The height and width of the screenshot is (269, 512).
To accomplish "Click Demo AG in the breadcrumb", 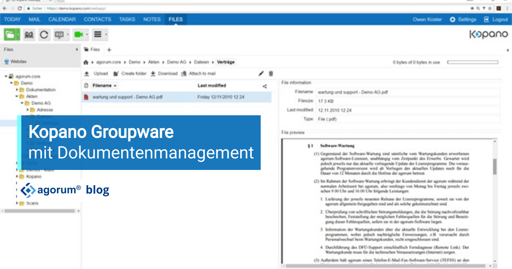I will 177,62.
